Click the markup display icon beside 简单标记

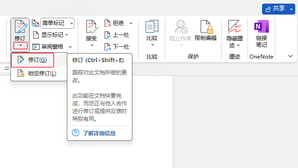pyautogui.click(x=35, y=23)
